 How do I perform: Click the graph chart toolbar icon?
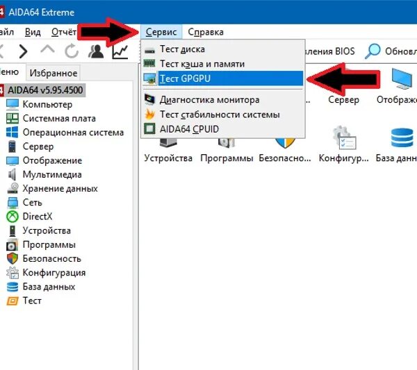click(x=120, y=51)
